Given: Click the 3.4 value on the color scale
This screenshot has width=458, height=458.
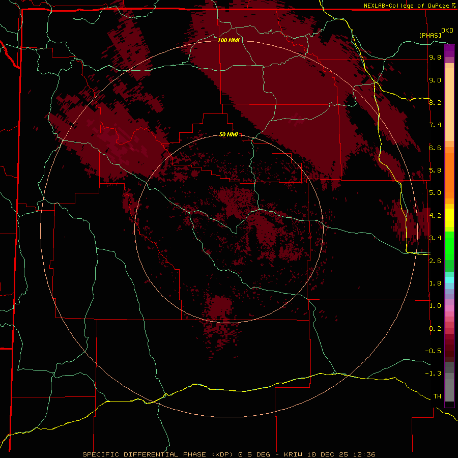Looking at the screenshot, I should coord(435,238).
